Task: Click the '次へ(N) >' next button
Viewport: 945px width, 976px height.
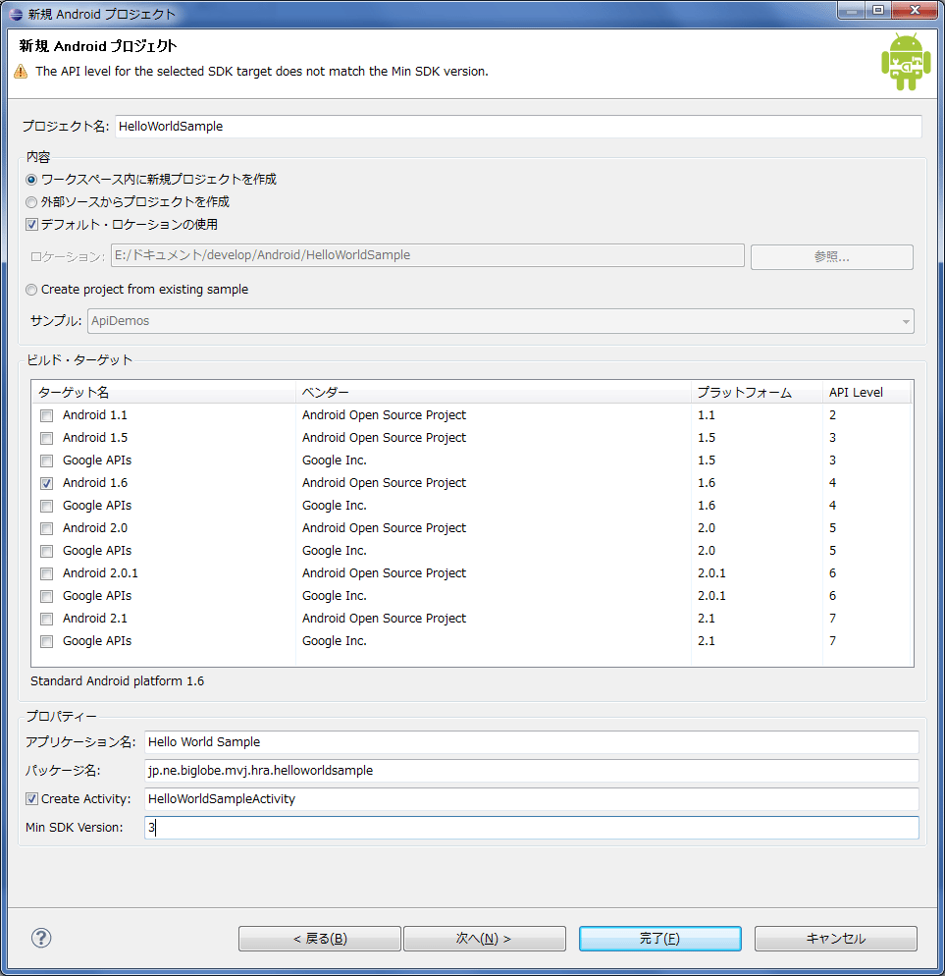Action: pos(484,939)
